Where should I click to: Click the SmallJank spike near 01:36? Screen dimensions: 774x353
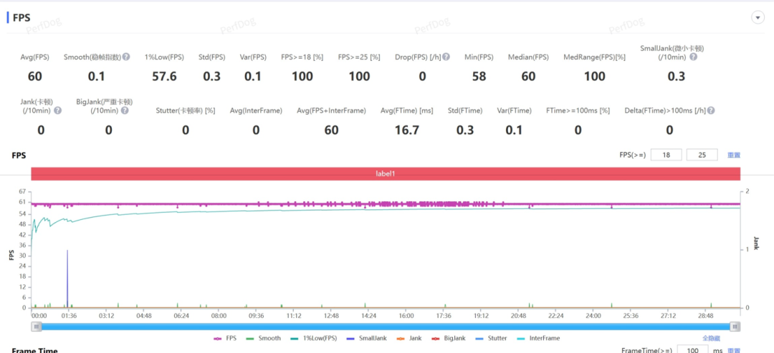pos(67,278)
